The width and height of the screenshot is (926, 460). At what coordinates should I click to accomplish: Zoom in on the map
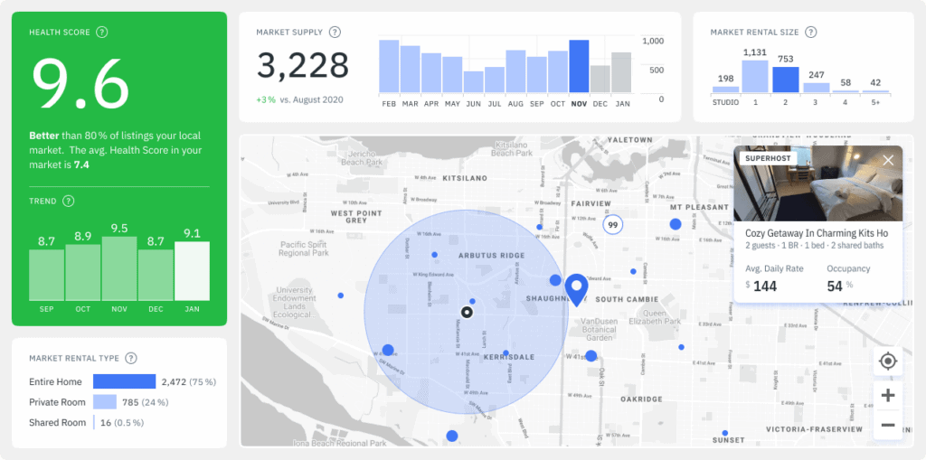[887, 395]
